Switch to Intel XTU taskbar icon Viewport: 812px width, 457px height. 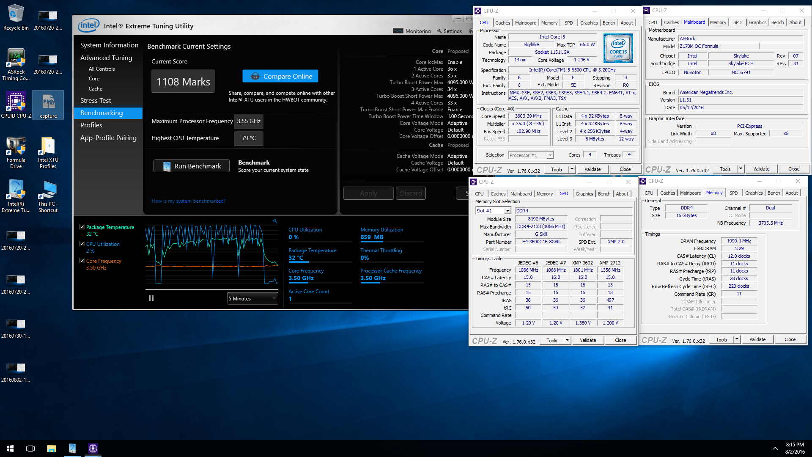coord(72,449)
